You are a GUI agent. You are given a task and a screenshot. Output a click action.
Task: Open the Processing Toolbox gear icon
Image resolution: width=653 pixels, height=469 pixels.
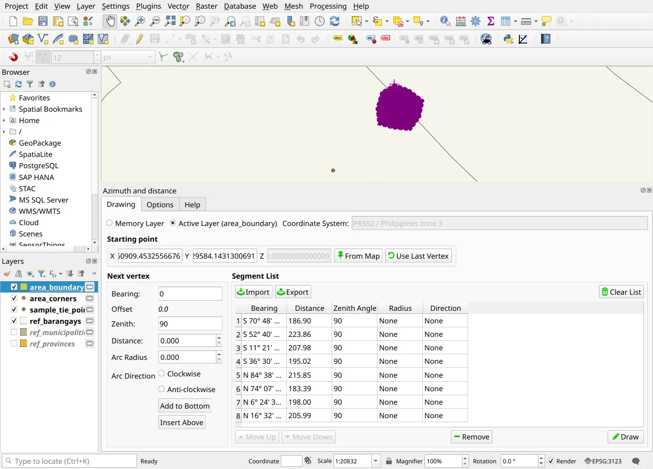(x=476, y=21)
